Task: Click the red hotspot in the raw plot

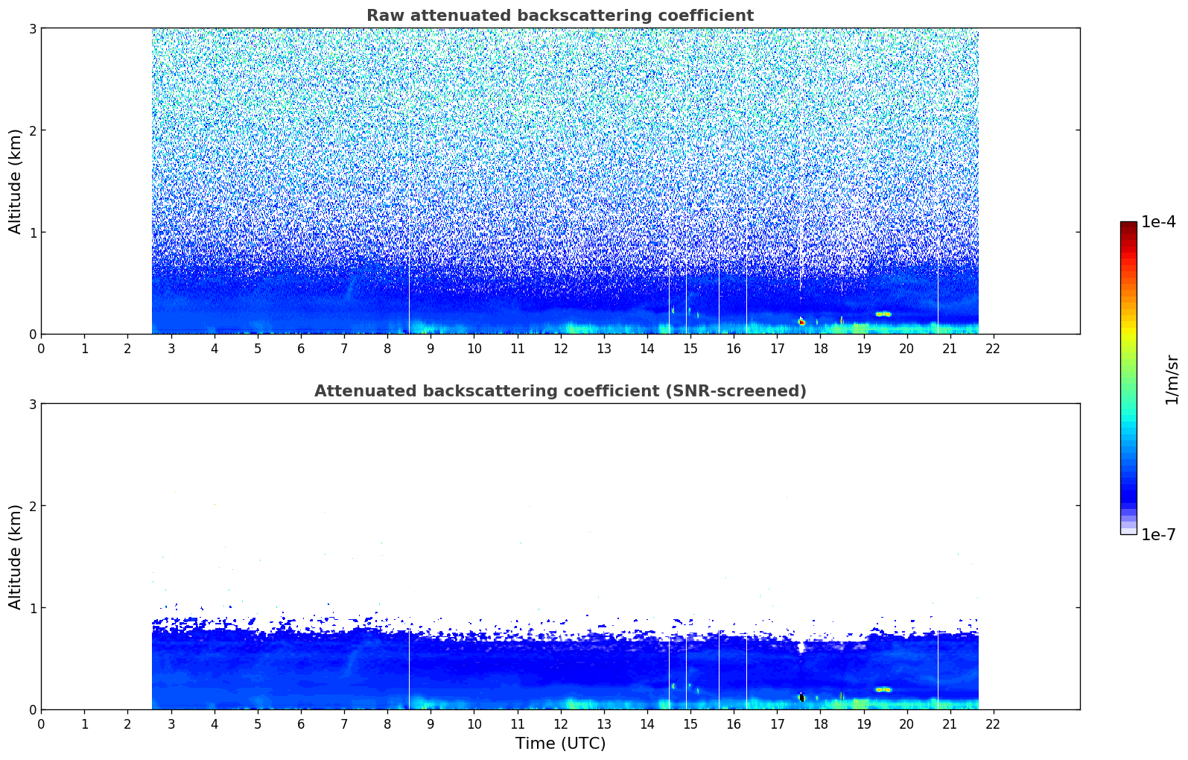Action: 801,322
